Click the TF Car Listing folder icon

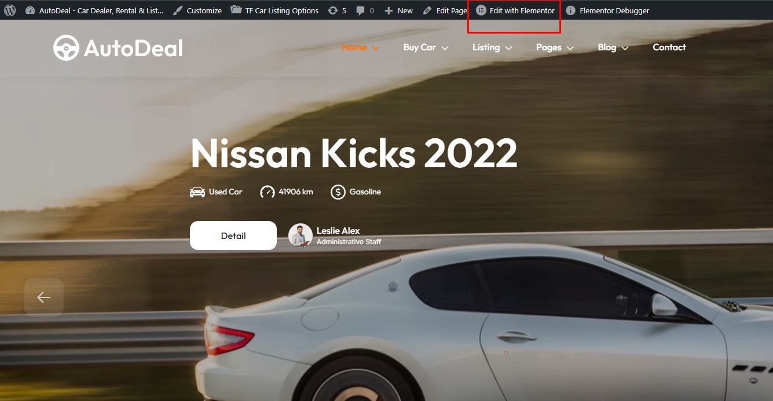[236, 10]
